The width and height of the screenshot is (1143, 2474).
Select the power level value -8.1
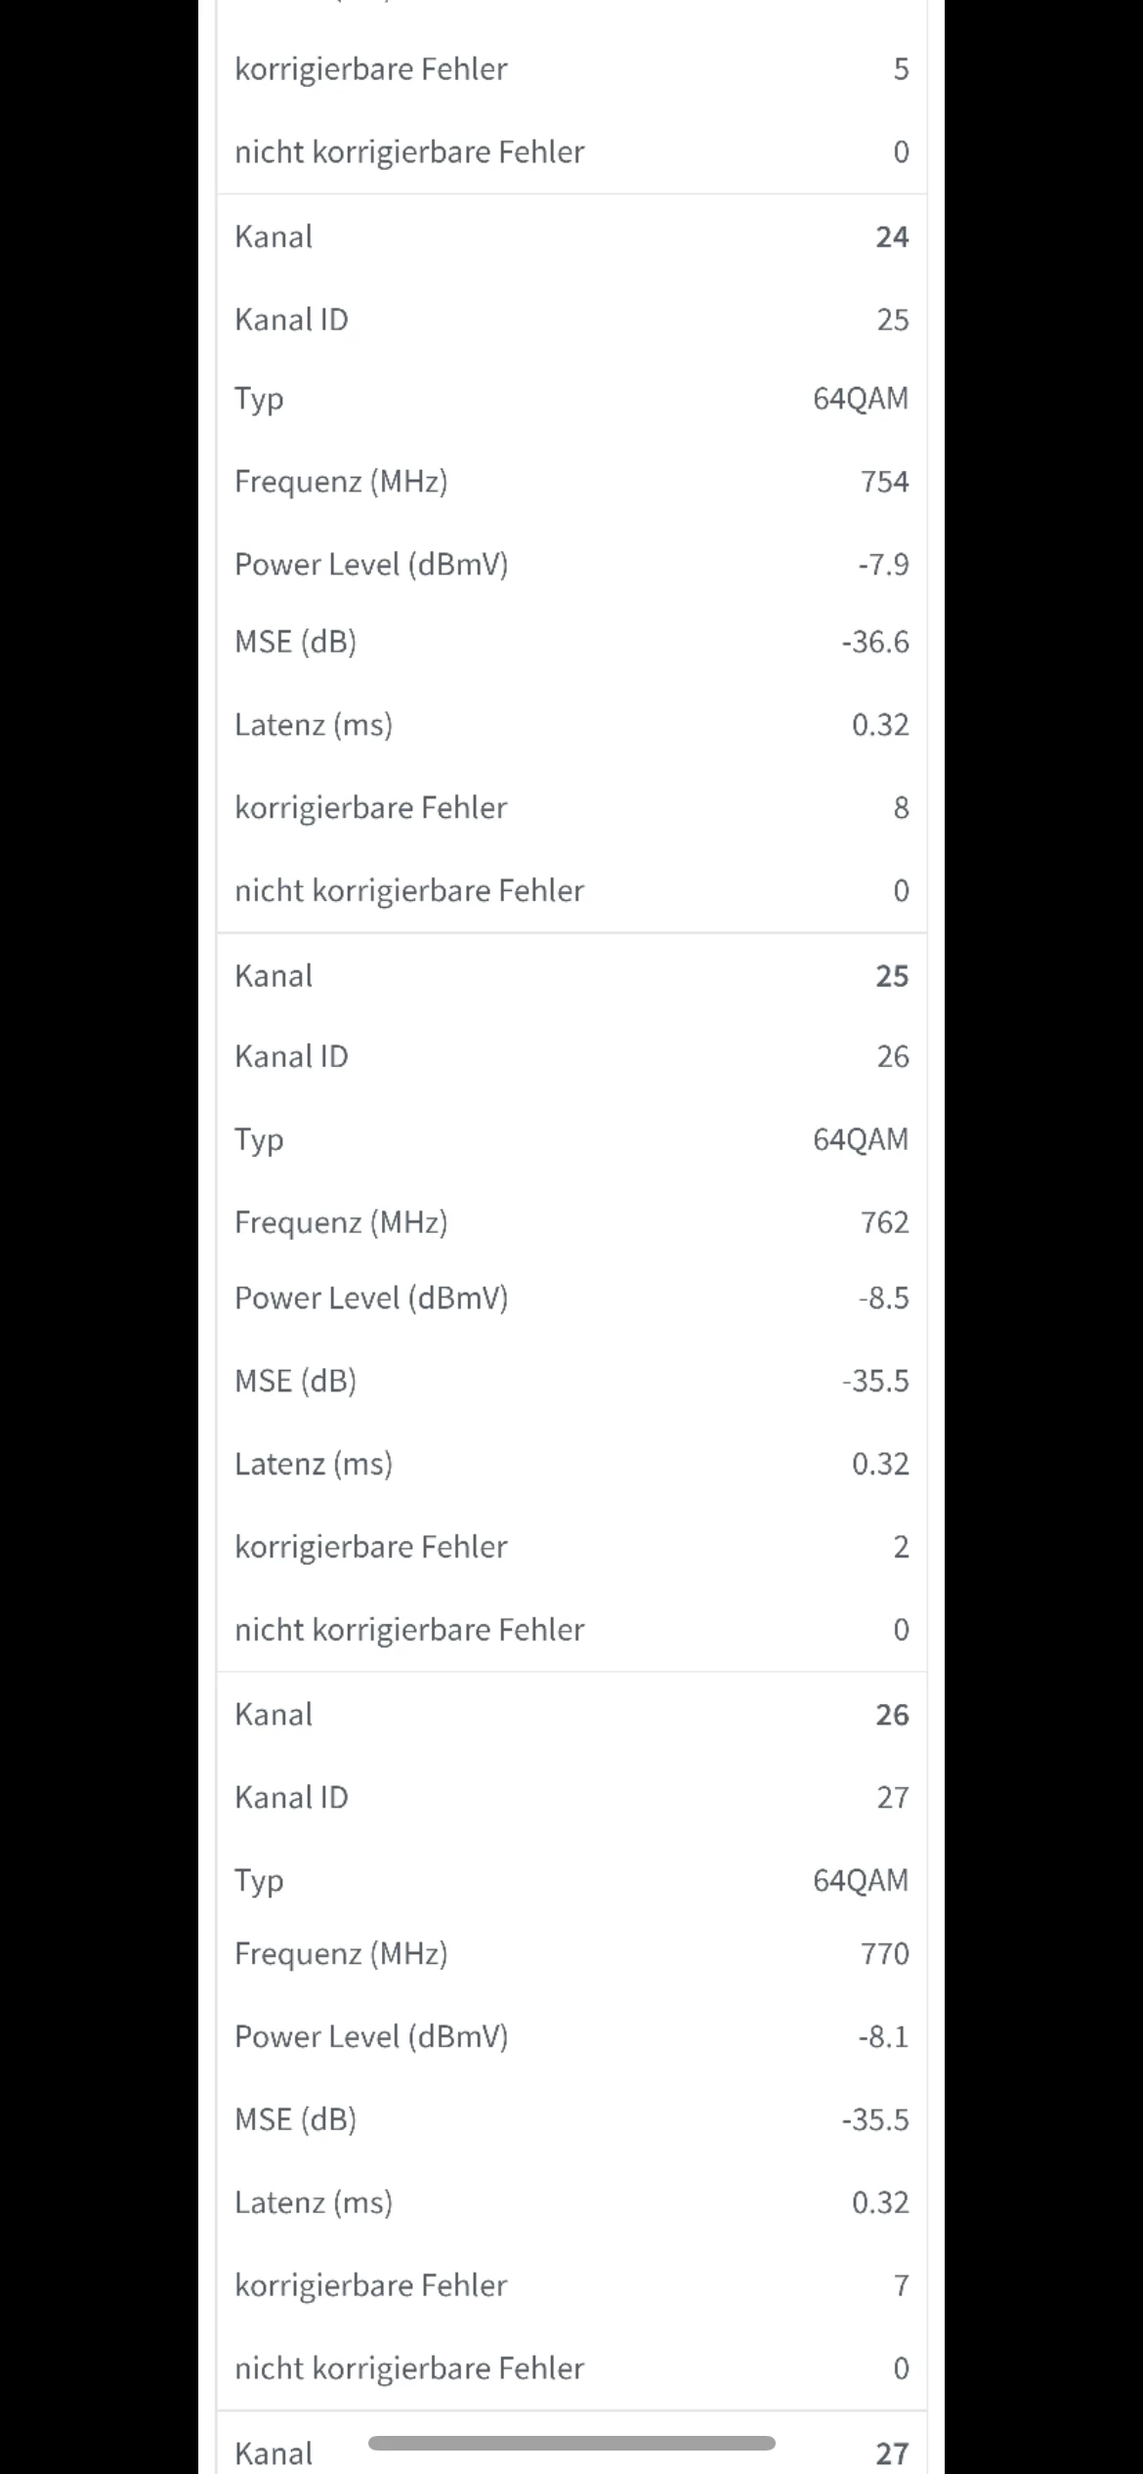pyautogui.click(x=883, y=2037)
